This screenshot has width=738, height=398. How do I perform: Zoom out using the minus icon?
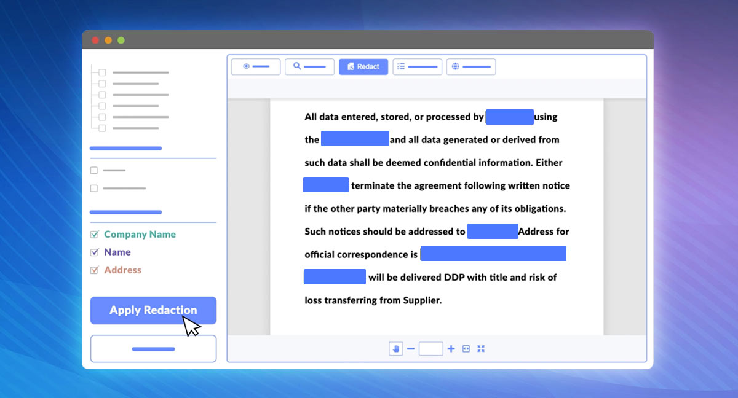coord(411,348)
